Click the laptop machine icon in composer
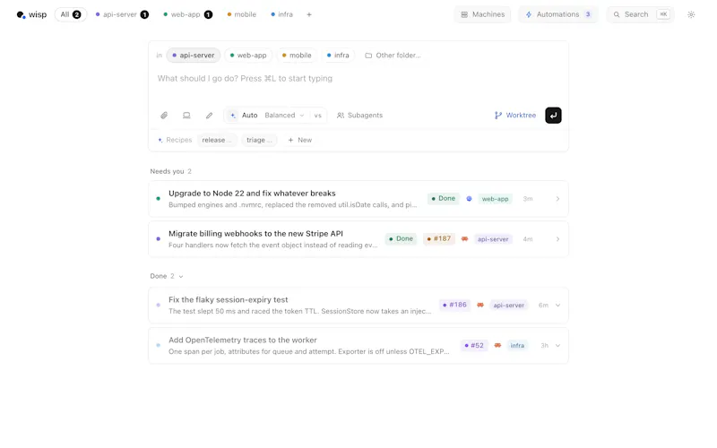 click(x=186, y=116)
